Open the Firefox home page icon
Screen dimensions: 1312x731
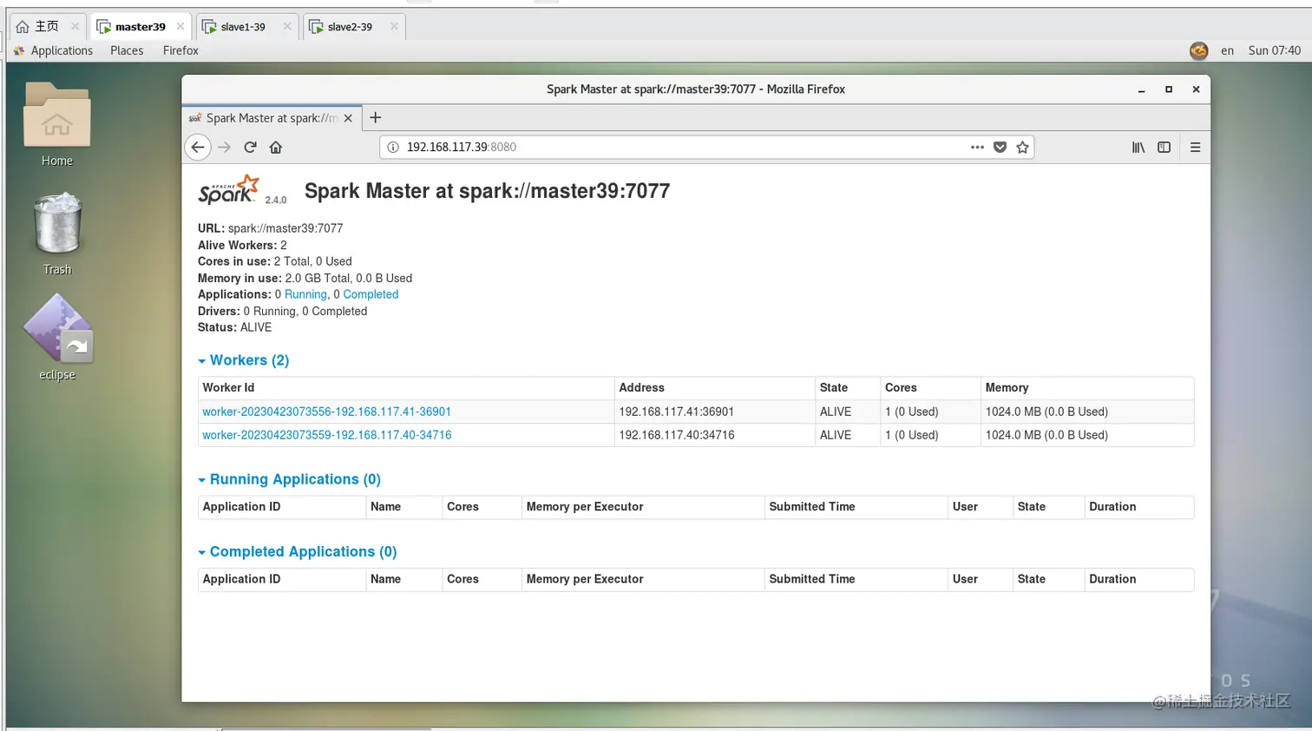[x=276, y=148]
